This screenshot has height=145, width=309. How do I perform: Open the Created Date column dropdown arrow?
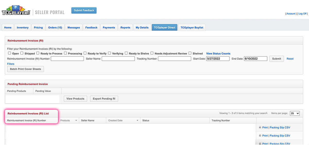point(138,120)
